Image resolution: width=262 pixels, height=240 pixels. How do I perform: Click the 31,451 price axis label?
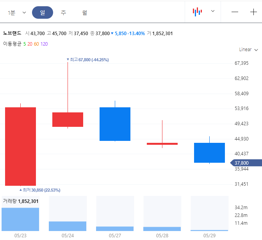pyautogui.click(x=241, y=184)
